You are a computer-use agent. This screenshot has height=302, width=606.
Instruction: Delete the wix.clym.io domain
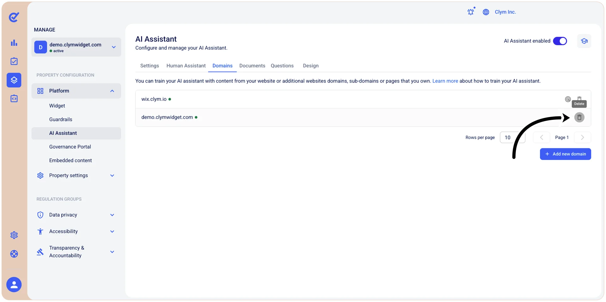pos(579,99)
